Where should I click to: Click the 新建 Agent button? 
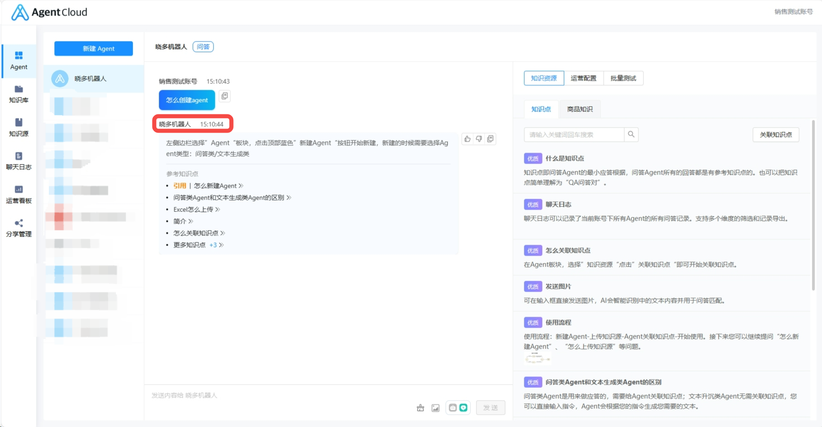pyautogui.click(x=94, y=49)
